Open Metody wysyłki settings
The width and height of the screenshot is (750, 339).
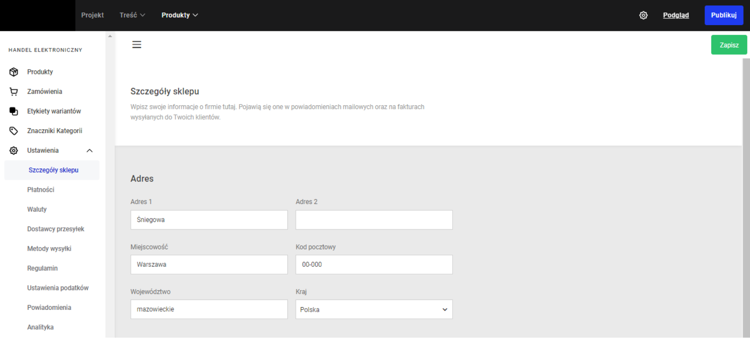click(49, 249)
